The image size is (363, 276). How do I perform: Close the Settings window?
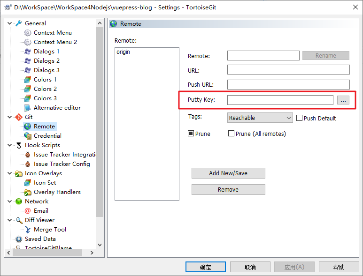click(x=355, y=7)
